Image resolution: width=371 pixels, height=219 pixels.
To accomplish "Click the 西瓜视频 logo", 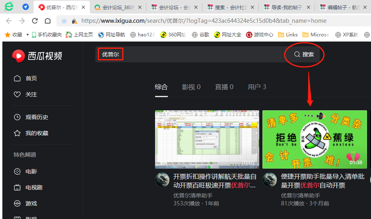I will point(37,56).
